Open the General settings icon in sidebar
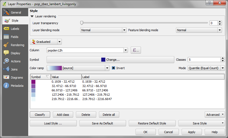The height and width of the screenshot is (138, 228). pyautogui.click(x=6, y=12)
